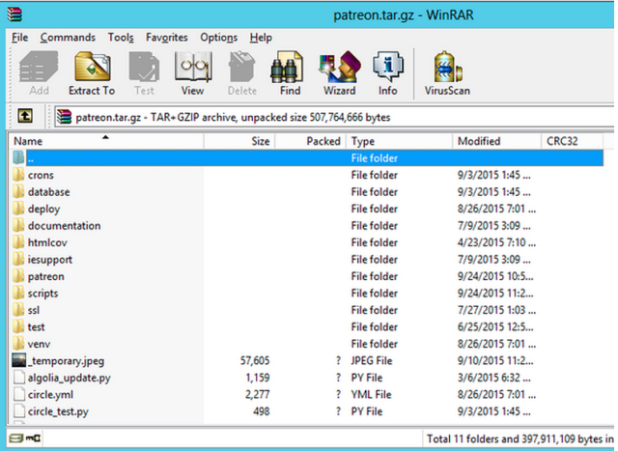Open the Favorites menu
This screenshot has width=618, height=451.
pos(167,38)
